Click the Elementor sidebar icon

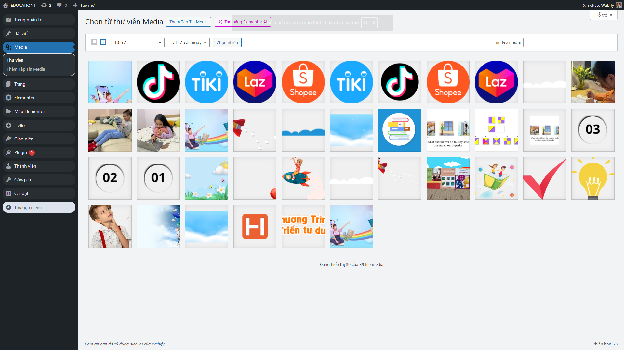point(8,98)
